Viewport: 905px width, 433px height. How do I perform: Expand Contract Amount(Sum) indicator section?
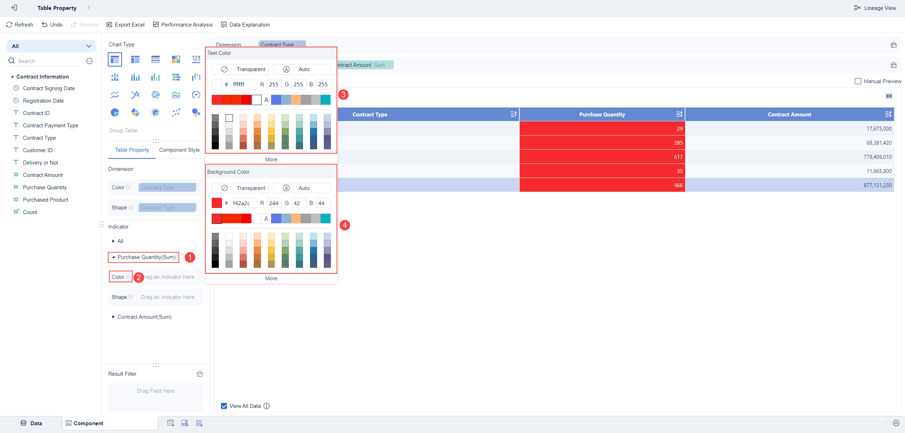click(113, 317)
